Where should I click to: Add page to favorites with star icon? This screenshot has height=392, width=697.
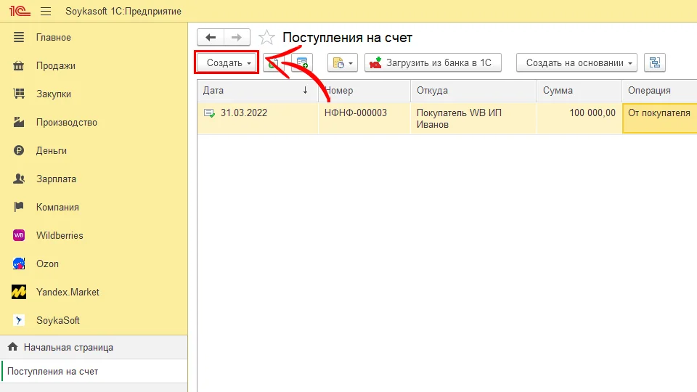coord(267,38)
